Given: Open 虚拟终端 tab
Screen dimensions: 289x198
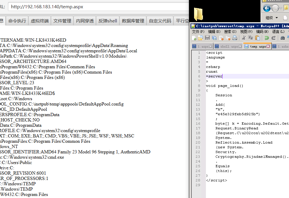Looking at the screenshot, I should coord(40,21).
